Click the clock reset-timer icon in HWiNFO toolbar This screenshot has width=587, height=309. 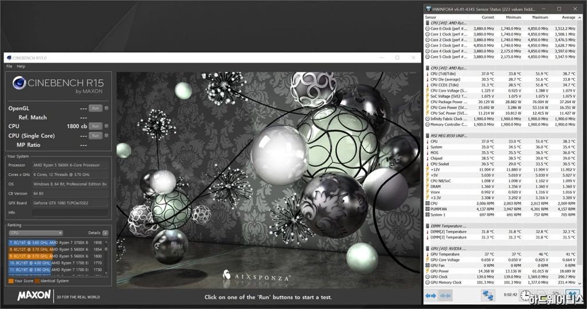[x=526, y=295]
